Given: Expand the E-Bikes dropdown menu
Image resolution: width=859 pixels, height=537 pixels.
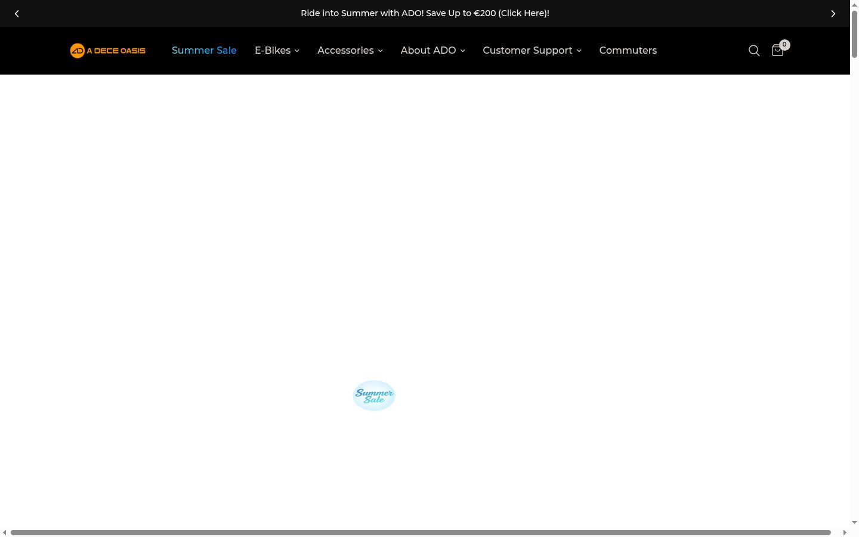Looking at the screenshot, I should (x=277, y=51).
